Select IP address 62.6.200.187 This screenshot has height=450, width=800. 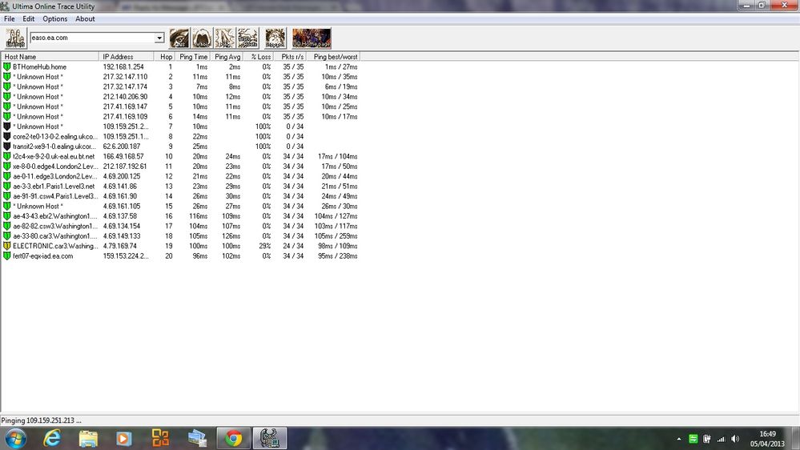122,147
